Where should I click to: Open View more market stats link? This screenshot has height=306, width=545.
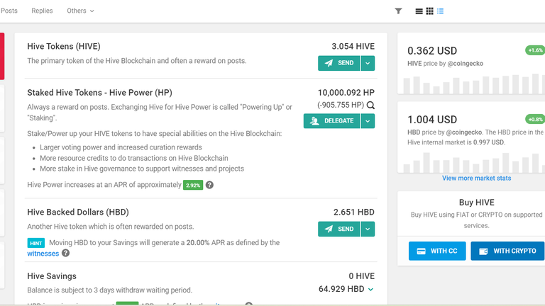point(477,178)
